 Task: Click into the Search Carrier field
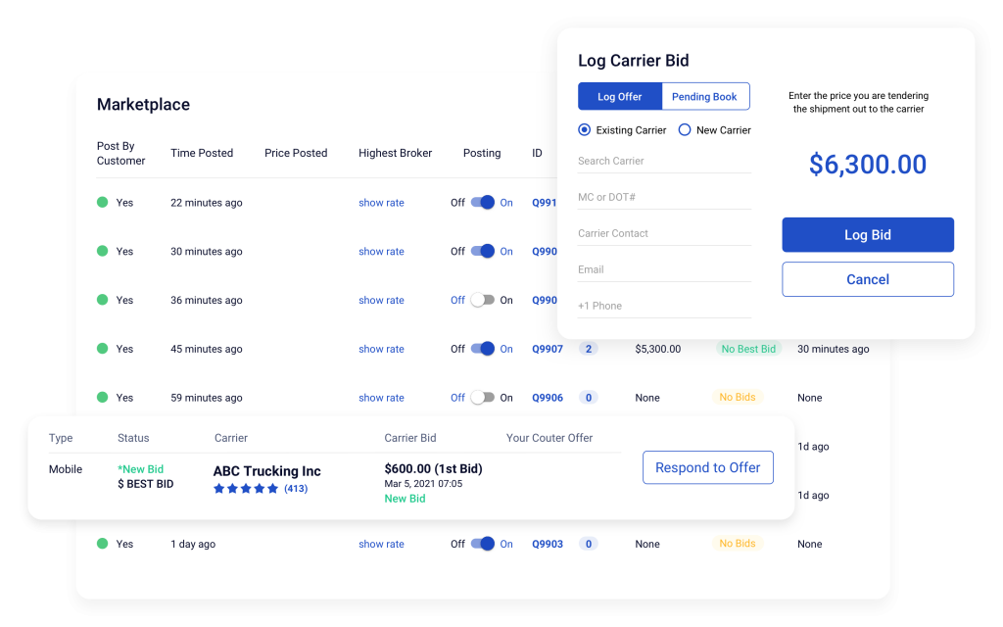point(664,162)
